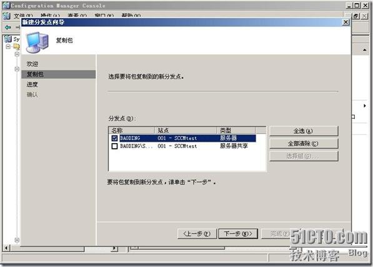Click the 001 - SCCMtest site cell for BAODING\S...
Image resolution: width=373 pixels, height=267 pixels.
coord(177,146)
